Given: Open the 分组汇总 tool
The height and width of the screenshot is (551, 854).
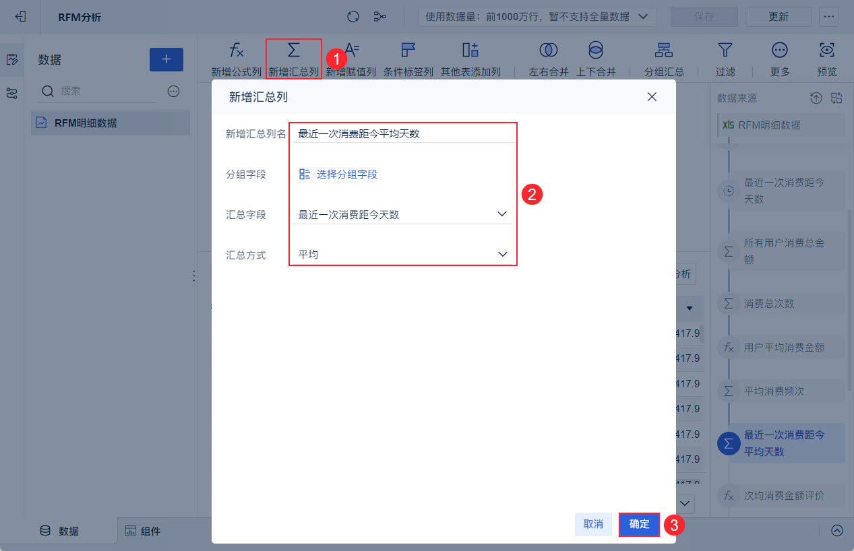Looking at the screenshot, I should click(664, 59).
